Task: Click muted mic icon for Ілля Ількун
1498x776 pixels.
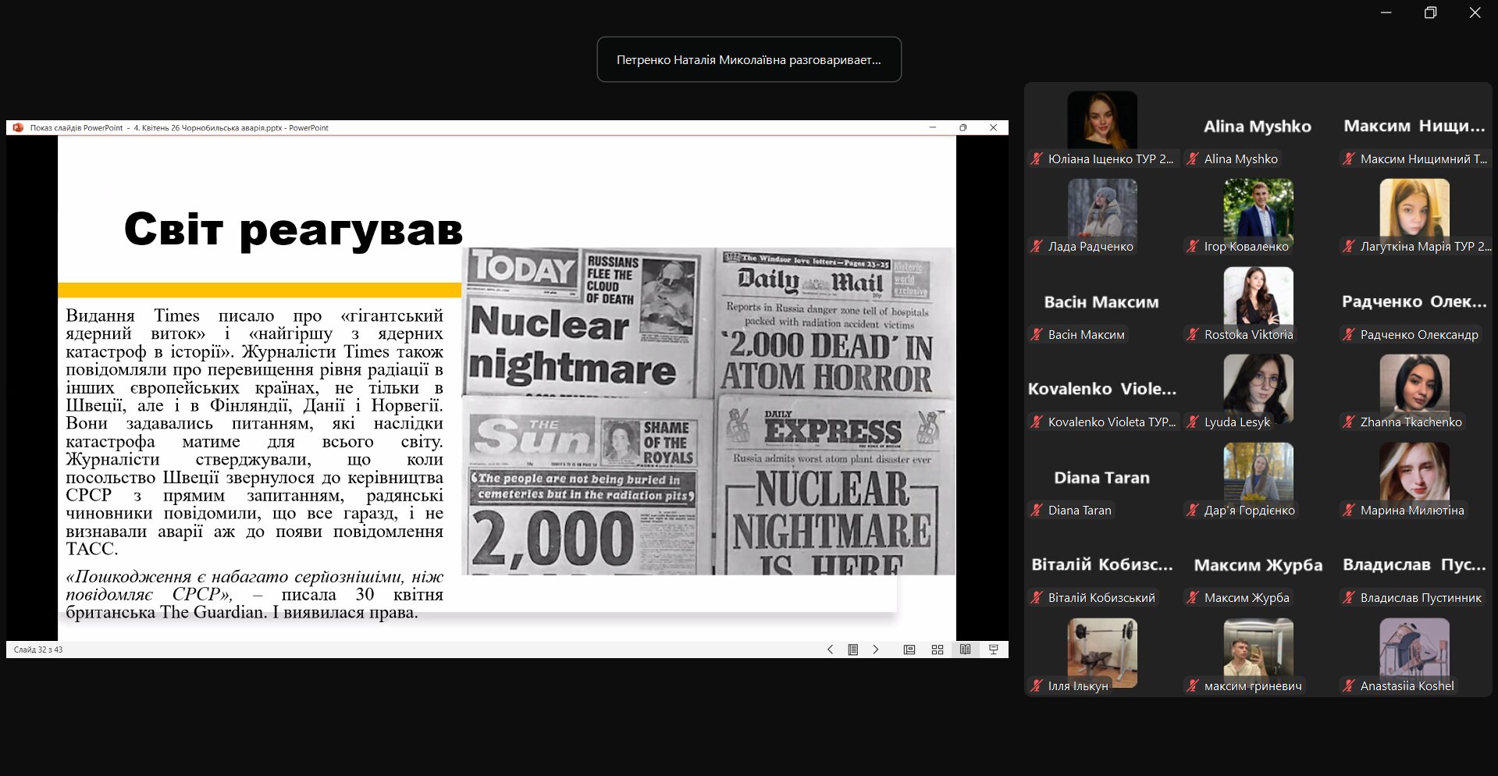Action: pos(1037,685)
